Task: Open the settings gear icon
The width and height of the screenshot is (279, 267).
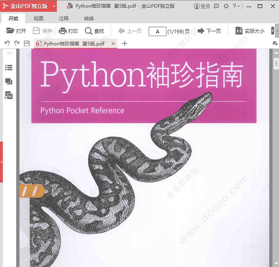Action: pos(226,6)
